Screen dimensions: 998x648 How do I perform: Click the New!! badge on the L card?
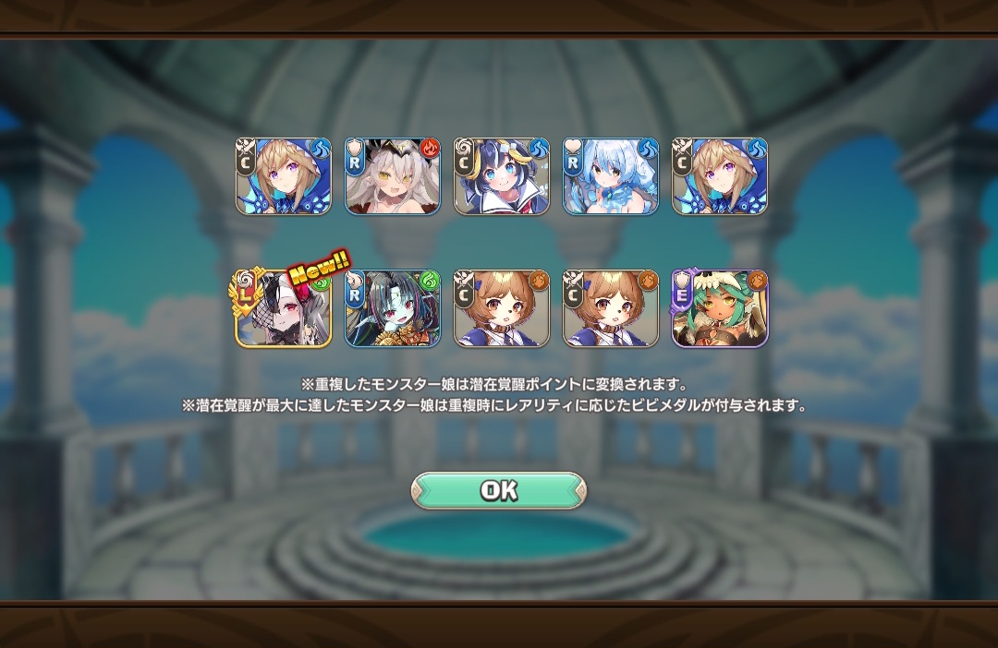[x=320, y=267]
